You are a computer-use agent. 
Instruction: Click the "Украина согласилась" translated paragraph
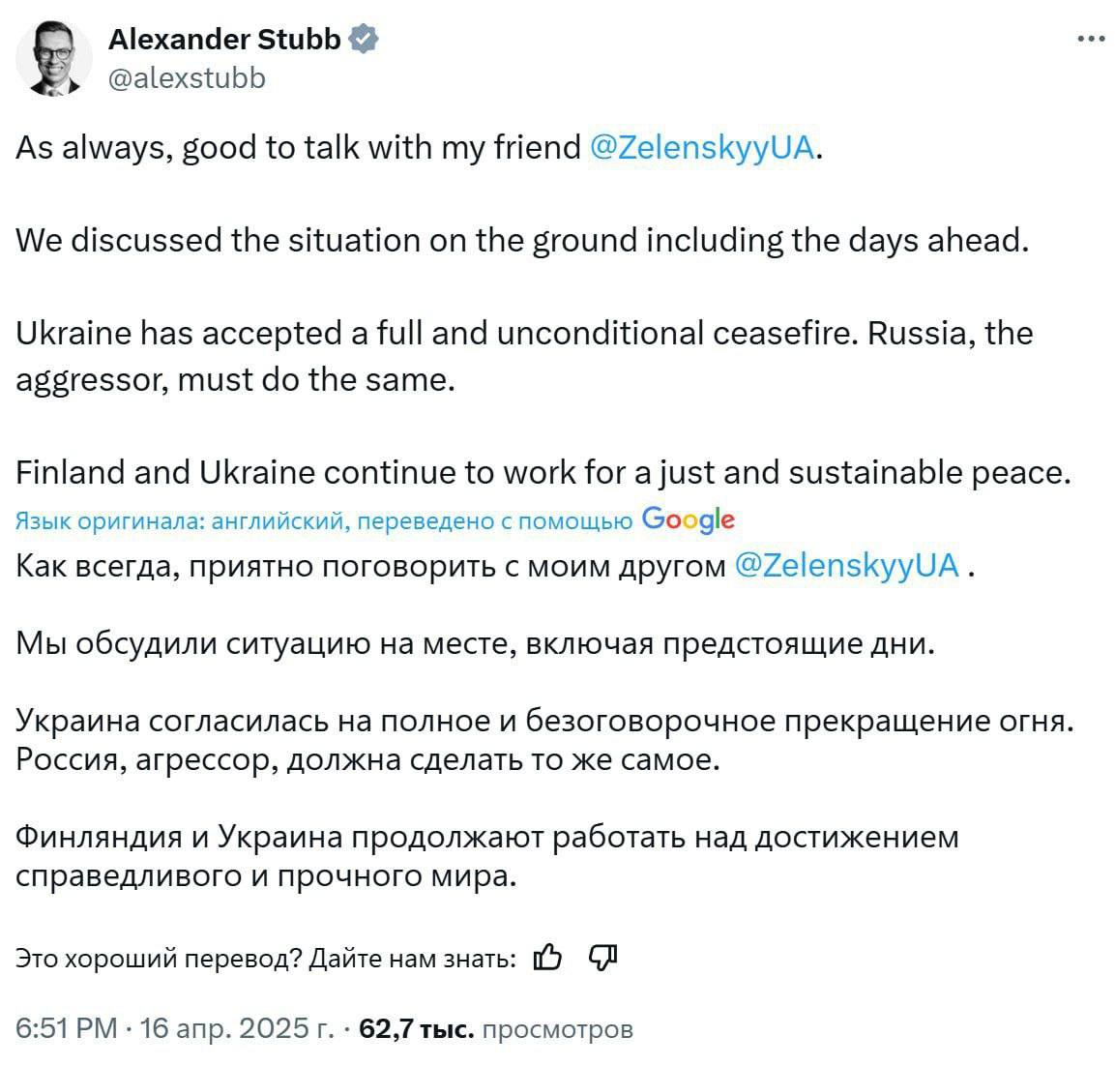[544, 740]
